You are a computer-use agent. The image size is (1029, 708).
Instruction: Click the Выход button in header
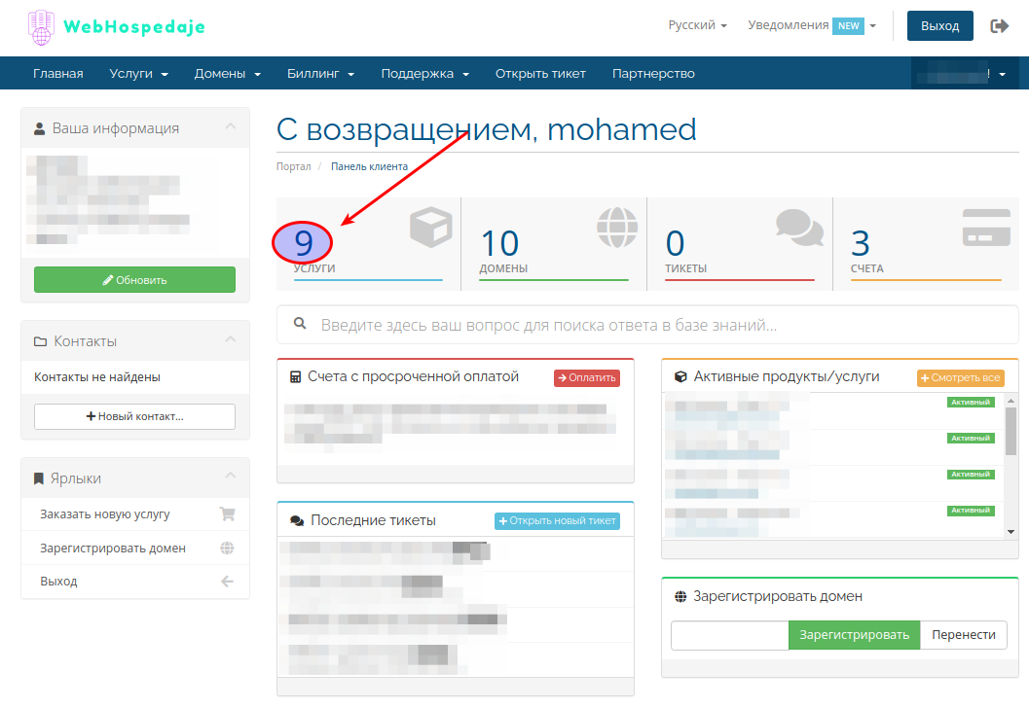(939, 26)
